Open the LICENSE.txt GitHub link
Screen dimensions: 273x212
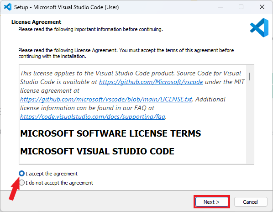[106, 99]
